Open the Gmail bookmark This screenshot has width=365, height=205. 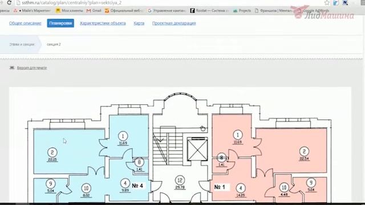[x=94, y=11]
